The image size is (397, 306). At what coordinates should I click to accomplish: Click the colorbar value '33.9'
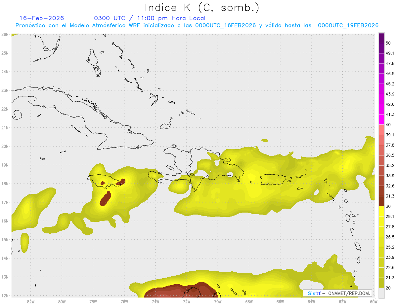click(389, 176)
